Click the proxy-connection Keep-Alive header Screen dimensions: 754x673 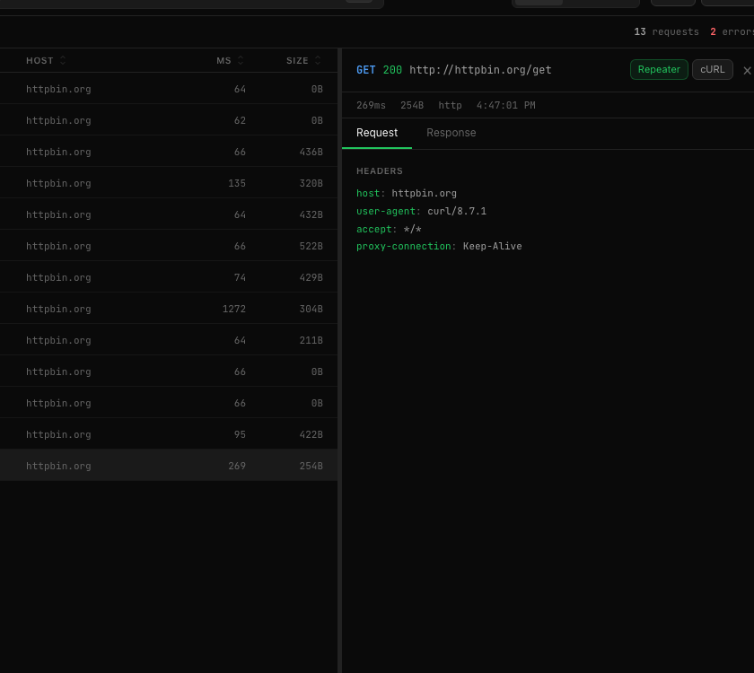tap(439, 246)
